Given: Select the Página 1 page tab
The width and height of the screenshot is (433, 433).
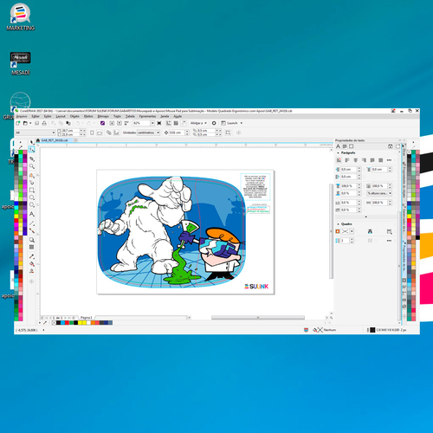Looking at the screenshot, I should point(86,318).
